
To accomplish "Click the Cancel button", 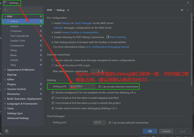I will [x=166, y=131].
